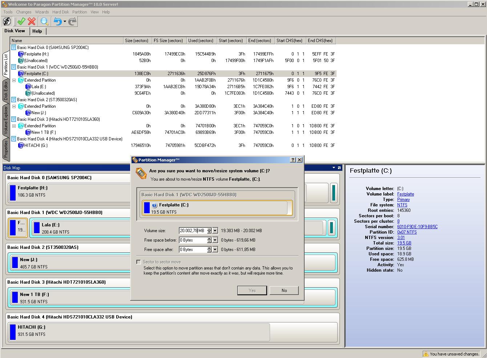This screenshot has width=487, height=358.
Task: Open the Partition menu
Action: (80, 12)
